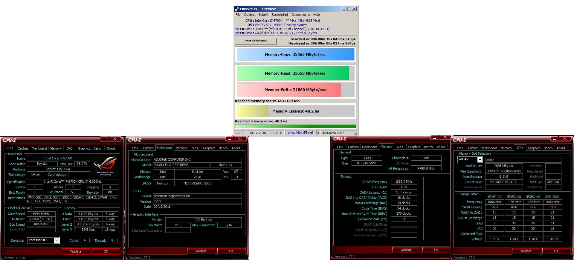Click the JEDEC #7 column header

point(494,197)
